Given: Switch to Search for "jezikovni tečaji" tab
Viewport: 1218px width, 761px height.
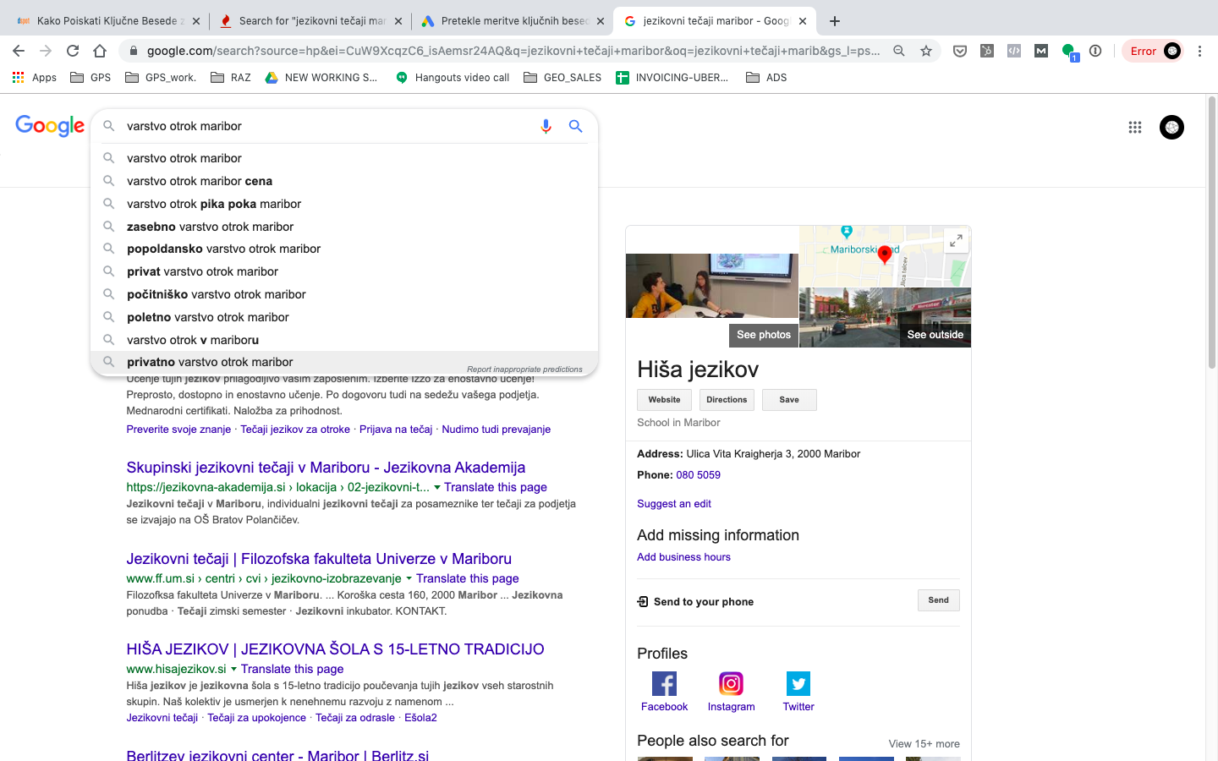Looking at the screenshot, I should tap(310, 21).
